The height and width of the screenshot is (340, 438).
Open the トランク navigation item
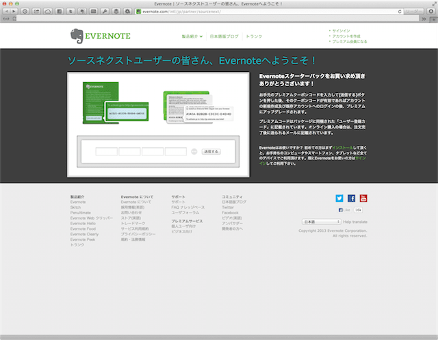(254, 36)
